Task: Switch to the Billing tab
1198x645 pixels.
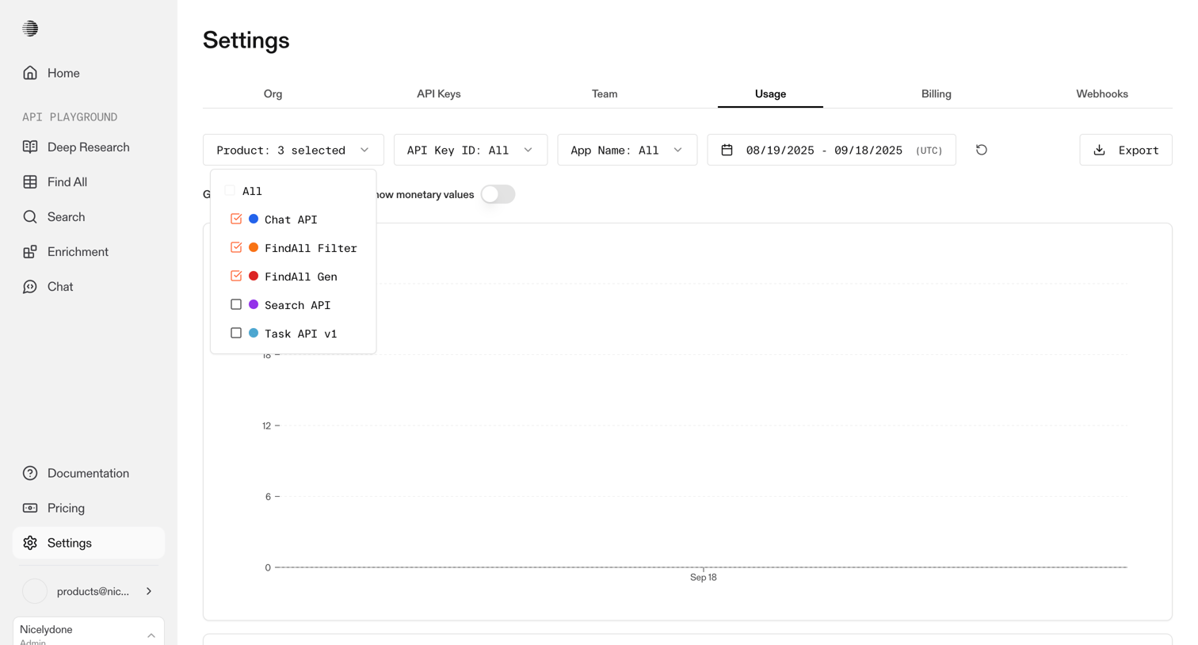Action: (x=936, y=94)
